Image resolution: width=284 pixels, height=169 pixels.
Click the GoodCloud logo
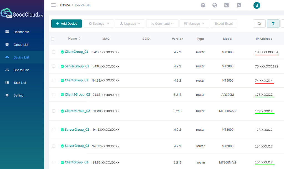22,13
